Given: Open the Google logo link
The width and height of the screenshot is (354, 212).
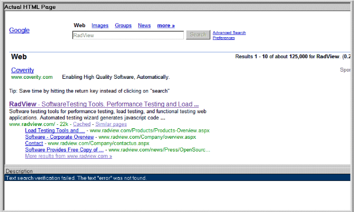Looking at the screenshot, I should point(19,30).
